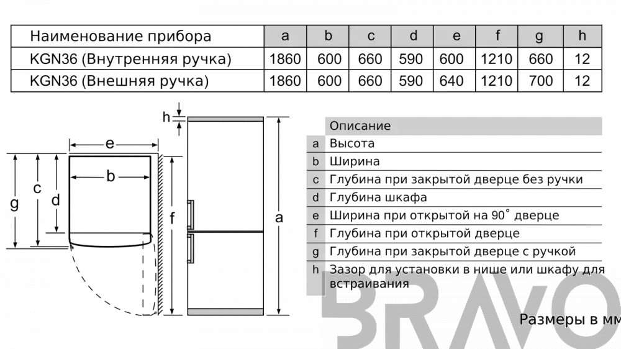Click the 'Ширина' description row
The height and width of the screenshot is (349, 621).
click(x=455, y=161)
